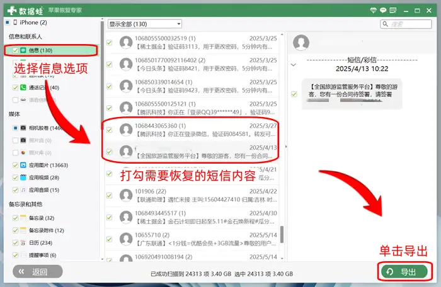The width and height of the screenshot is (441, 287).
Task: Uncheck the 101906 conversation checkbox
Action: pos(110,195)
